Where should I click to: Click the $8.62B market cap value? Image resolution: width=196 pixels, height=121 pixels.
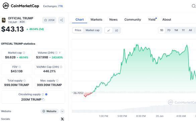[10, 57]
